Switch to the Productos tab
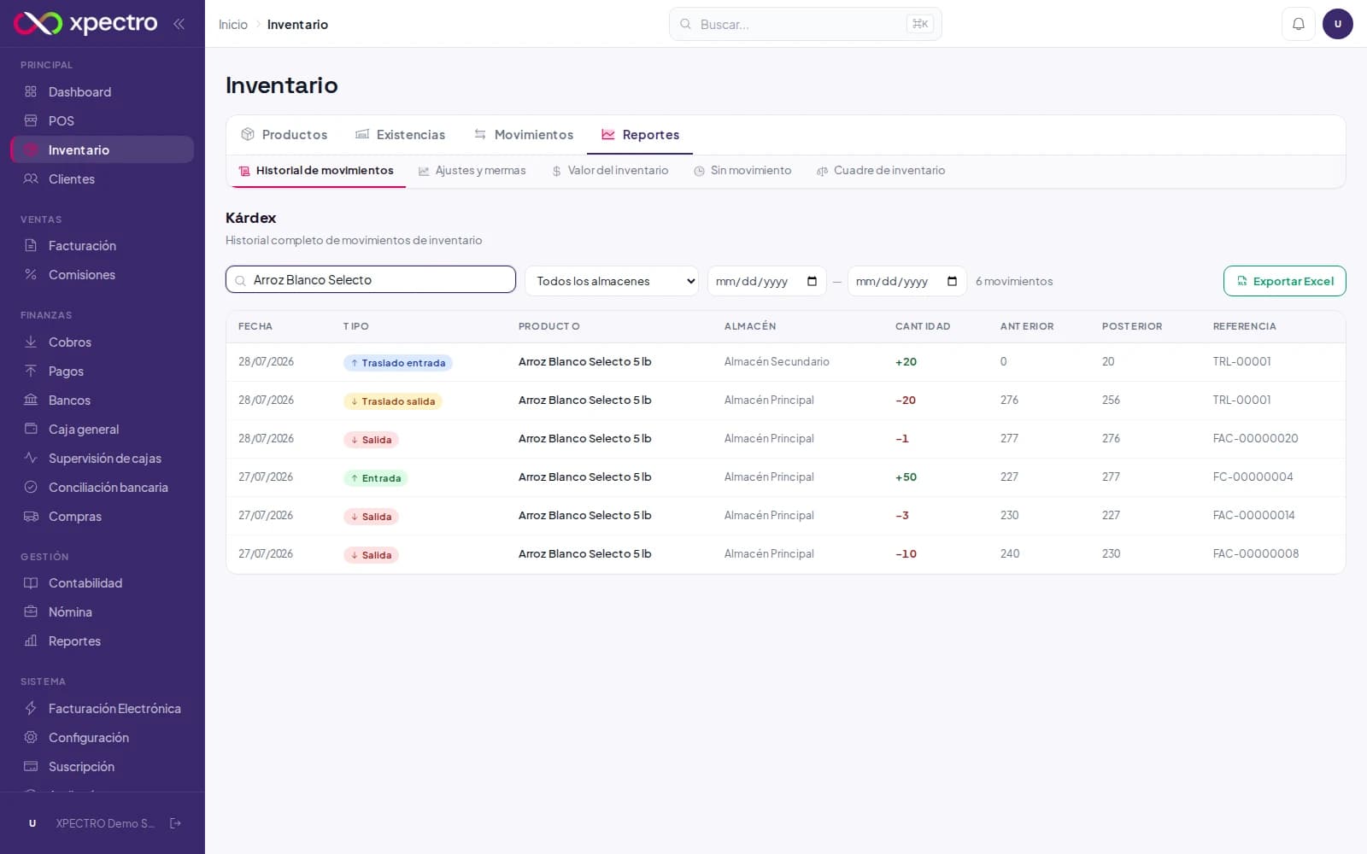 click(285, 135)
